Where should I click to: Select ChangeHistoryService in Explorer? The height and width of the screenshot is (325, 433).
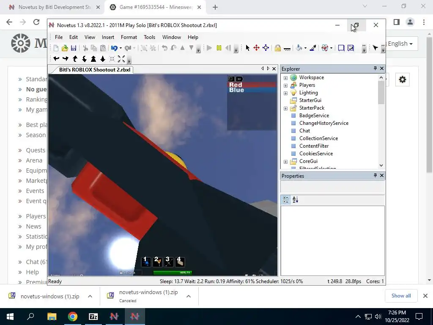323,123
